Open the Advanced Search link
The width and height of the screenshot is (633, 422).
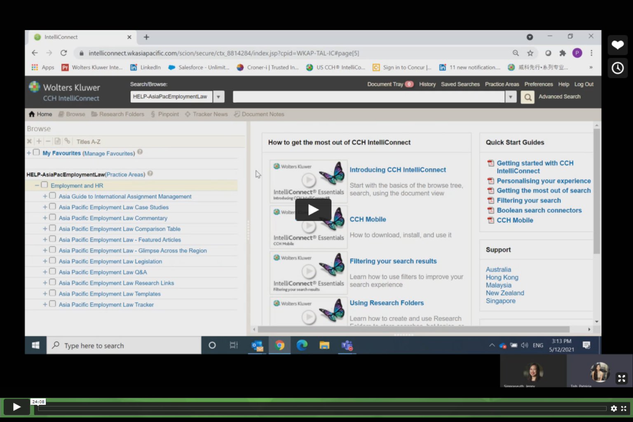coord(559,96)
